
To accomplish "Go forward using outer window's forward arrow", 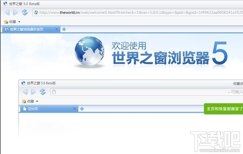I will tap(15, 12).
